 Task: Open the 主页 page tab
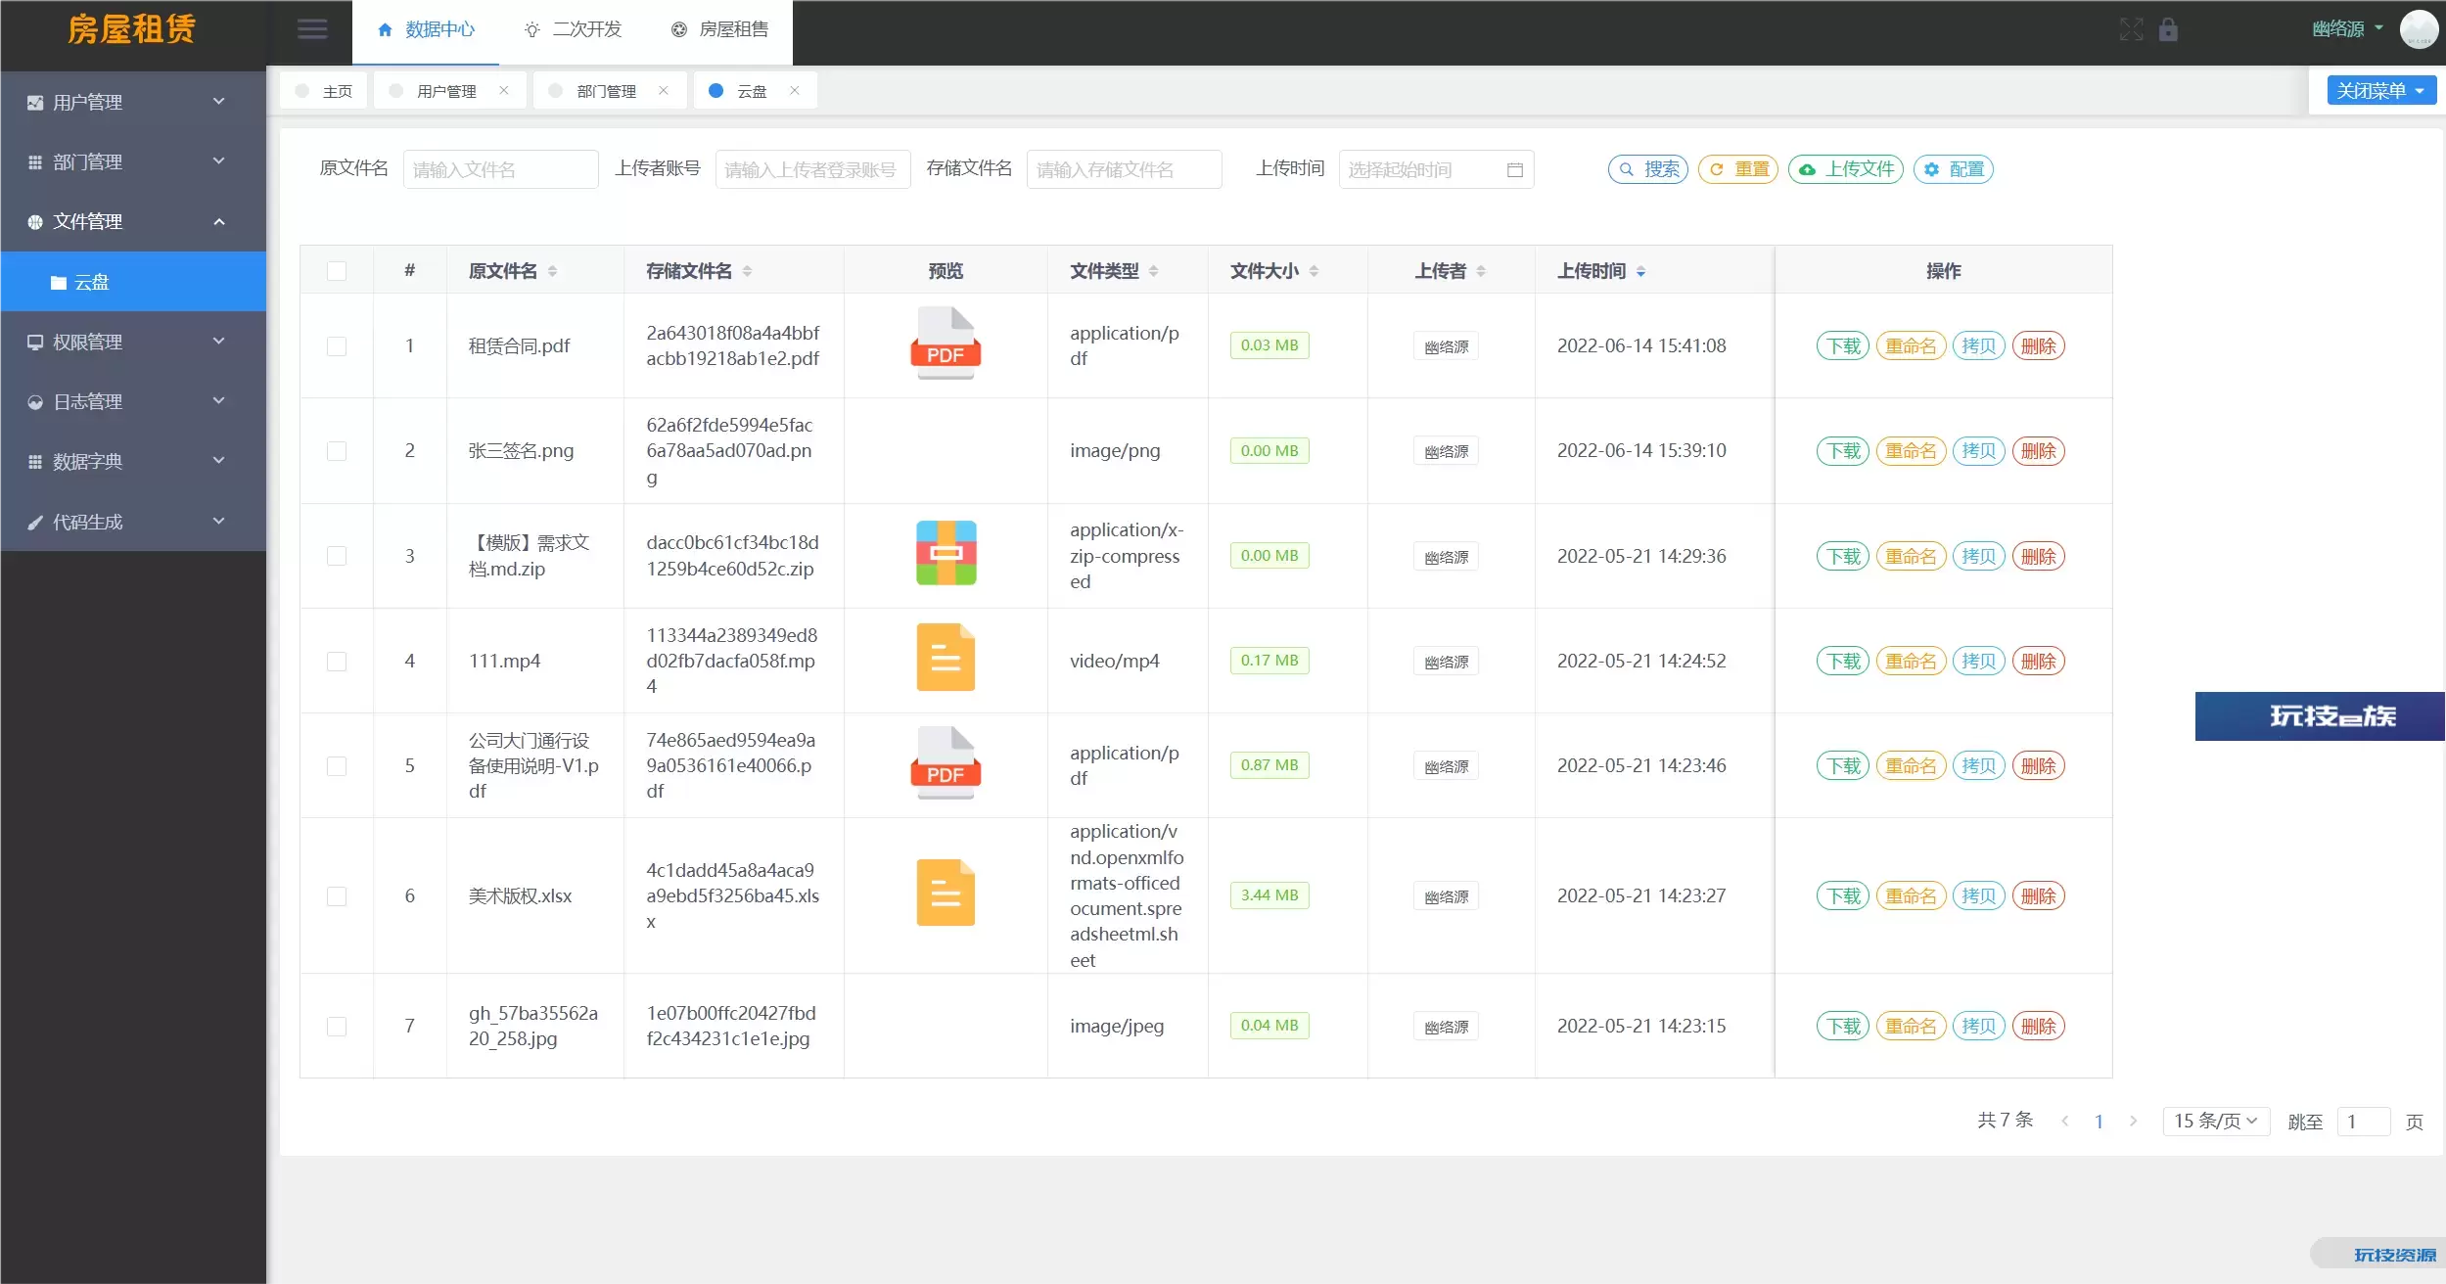324,90
